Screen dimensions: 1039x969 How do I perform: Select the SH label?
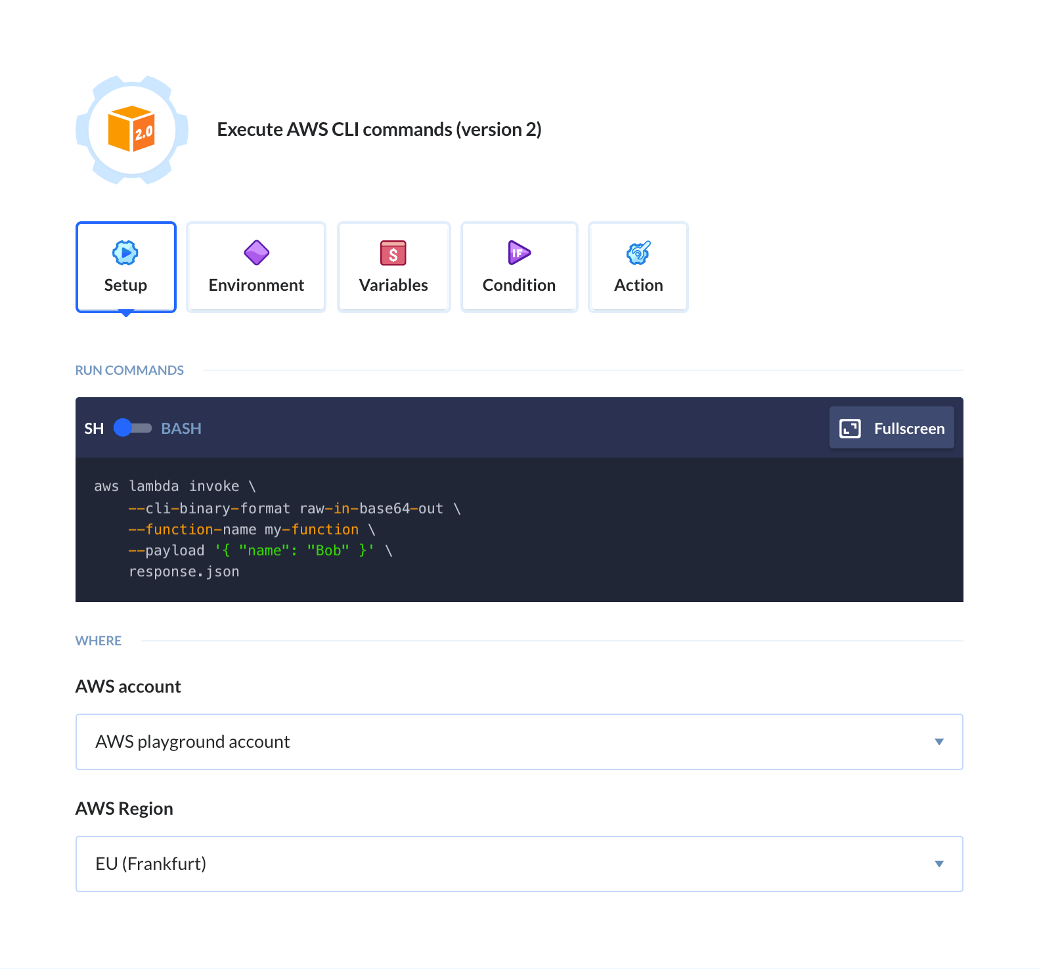pos(94,429)
